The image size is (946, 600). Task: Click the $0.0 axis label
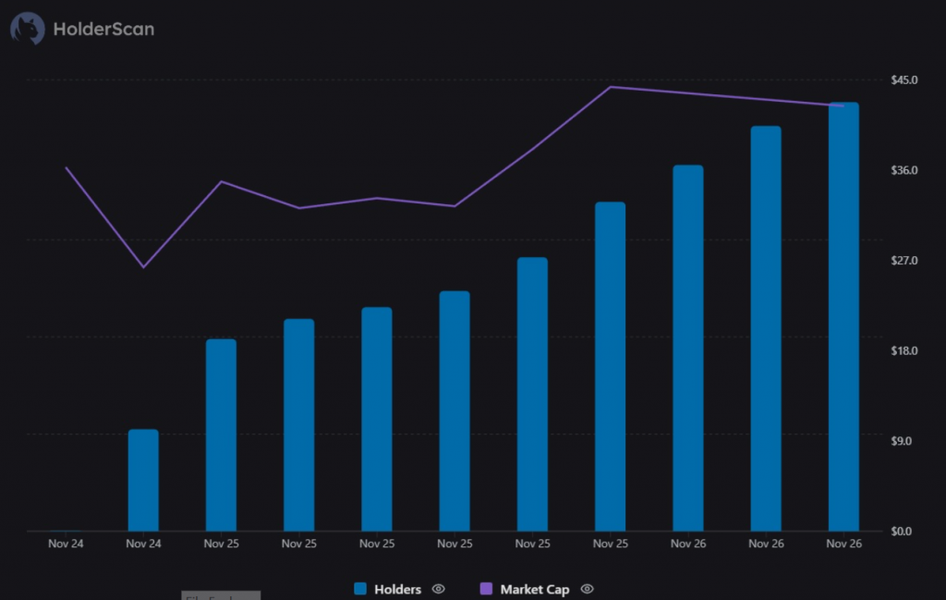pos(900,531)
